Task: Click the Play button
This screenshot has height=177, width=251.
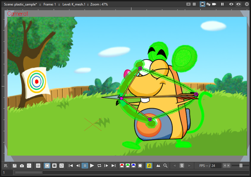Action: tap(92, 166)
